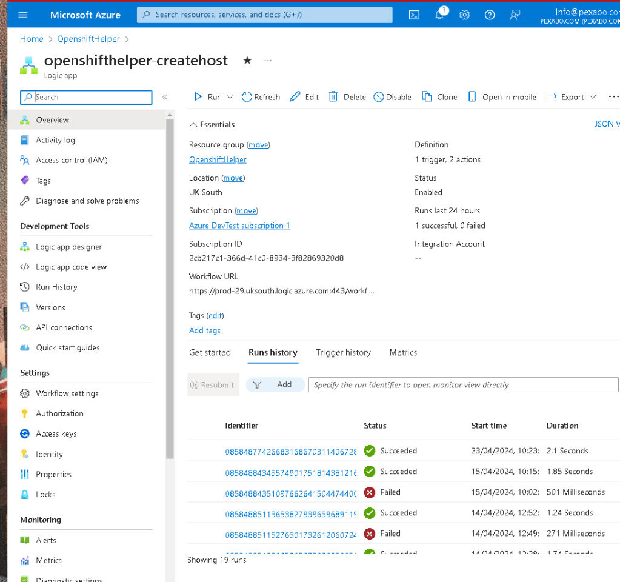Viewport: 620px width, 582px height.
Task: Switch to the Metrics tab
Action: pos(403,352)
